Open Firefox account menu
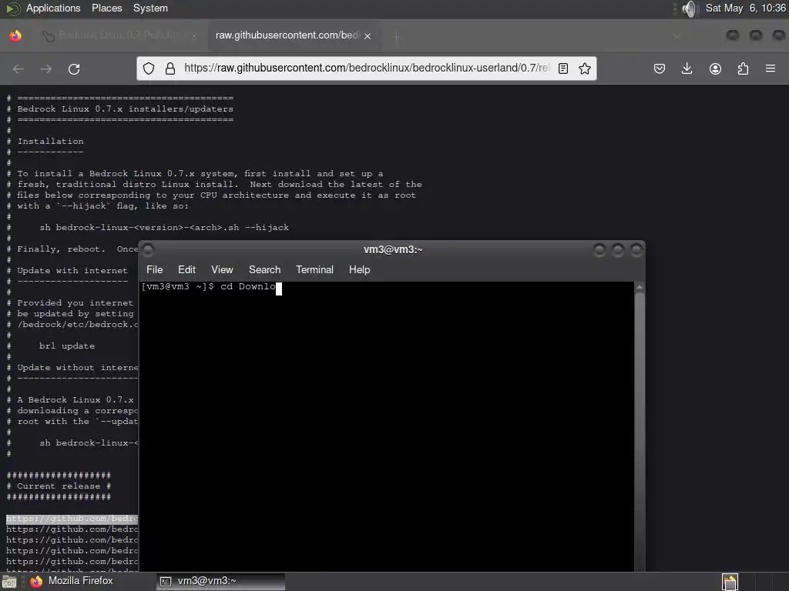This screenshot has width=789, height=591. click(715, 68)
